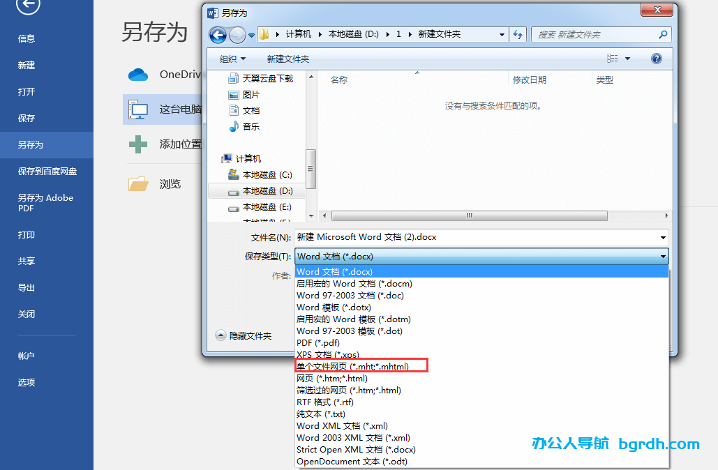
Task: Choose PDF (*.pdf) file type
Action: (318, 343)
